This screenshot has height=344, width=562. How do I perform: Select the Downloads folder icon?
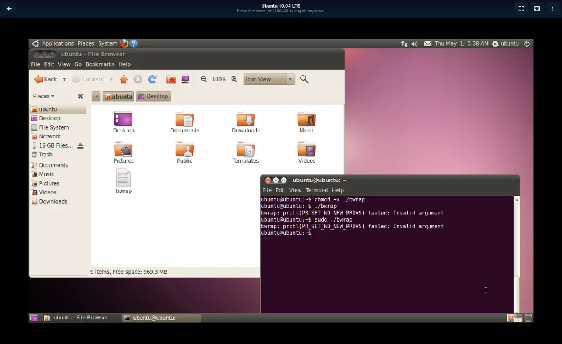(245, 119)
